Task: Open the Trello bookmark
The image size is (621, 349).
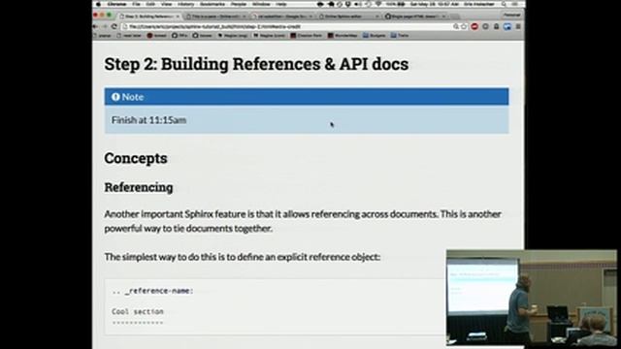Action: (x=400, y=36)
